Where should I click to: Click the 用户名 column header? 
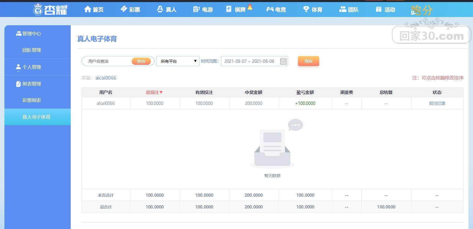coord(106,92)
